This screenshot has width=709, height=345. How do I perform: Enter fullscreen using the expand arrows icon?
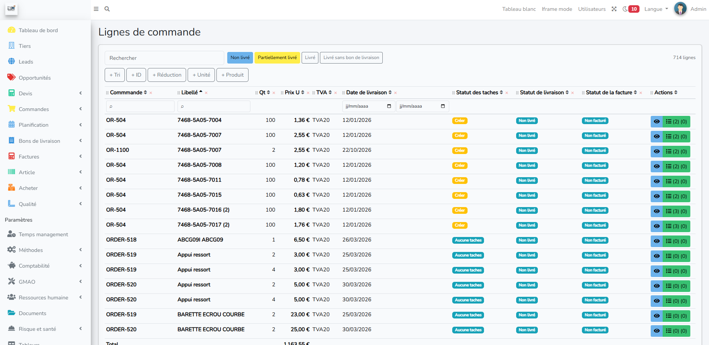coord(614,9)
